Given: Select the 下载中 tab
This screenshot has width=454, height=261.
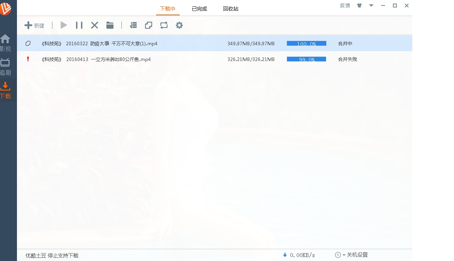Looking at the screenshot, I should click(167, 9).
